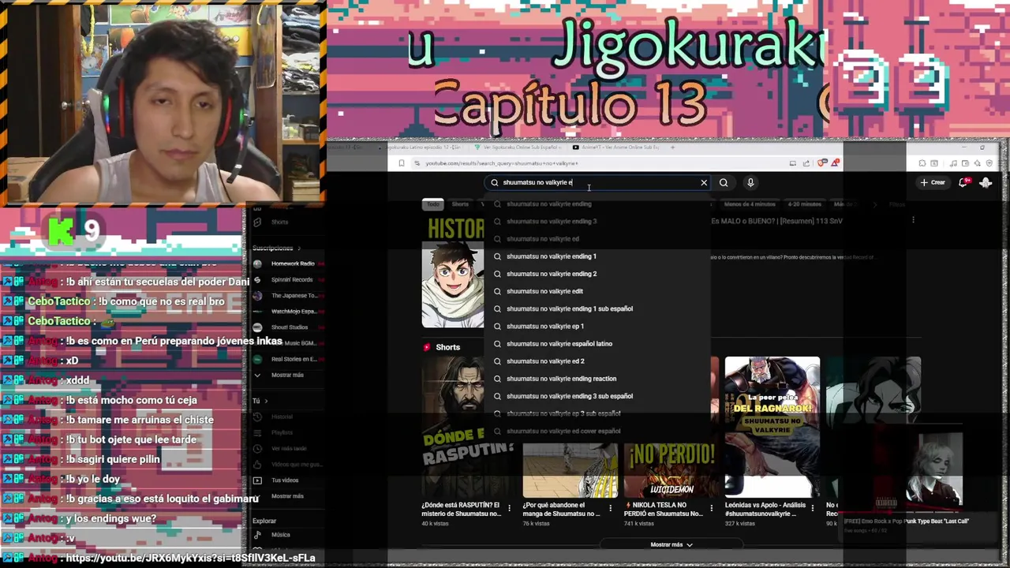The image size is (1010, 568).
Task: Clear the search box with the X
Action: click(x=704, y=182)
